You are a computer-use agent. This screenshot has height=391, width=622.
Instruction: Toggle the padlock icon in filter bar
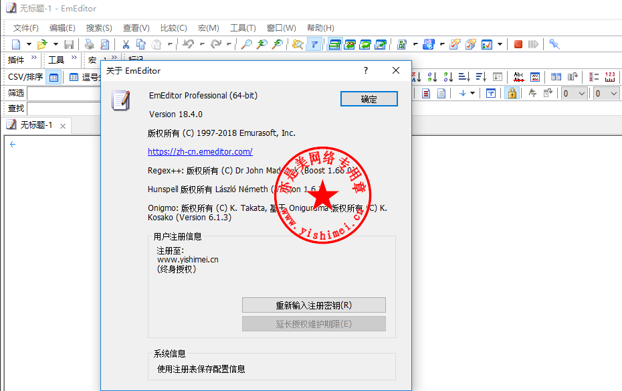(512, 94)
